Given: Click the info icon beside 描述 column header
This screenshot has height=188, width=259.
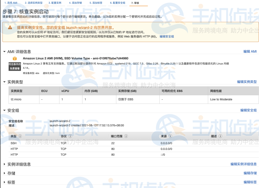Looking at the screenshot, I should [220, 136].
